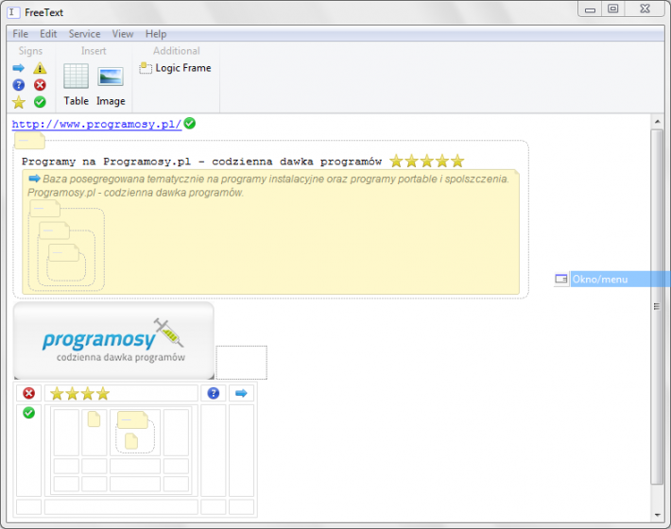Click the vertical scrollbar thumb
Viewport: 671px width, 529px height.
point(657,307)
